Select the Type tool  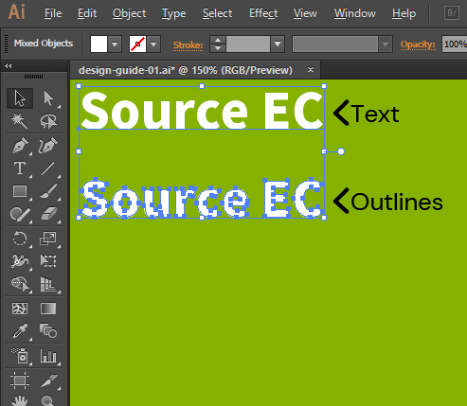click(20, 168)
